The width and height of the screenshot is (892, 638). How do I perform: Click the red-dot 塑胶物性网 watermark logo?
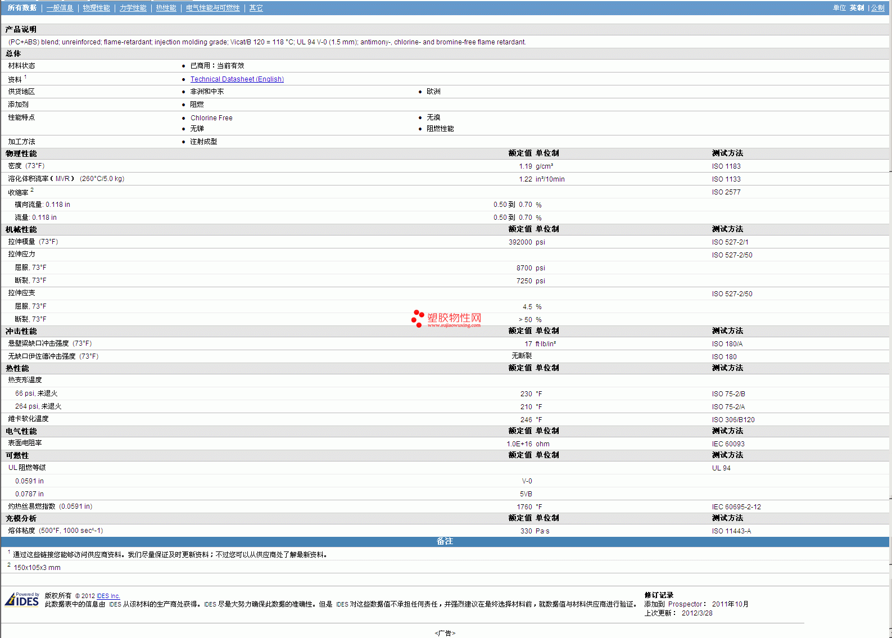[446, 319]
